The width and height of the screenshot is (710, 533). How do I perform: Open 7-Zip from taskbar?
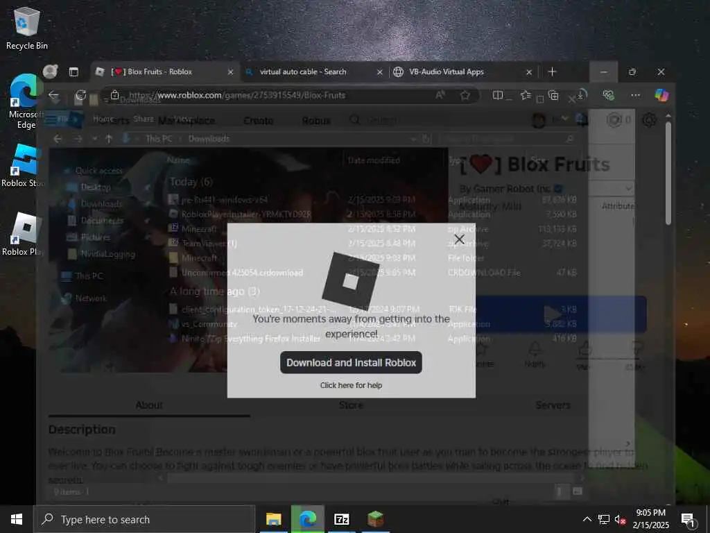341,519
